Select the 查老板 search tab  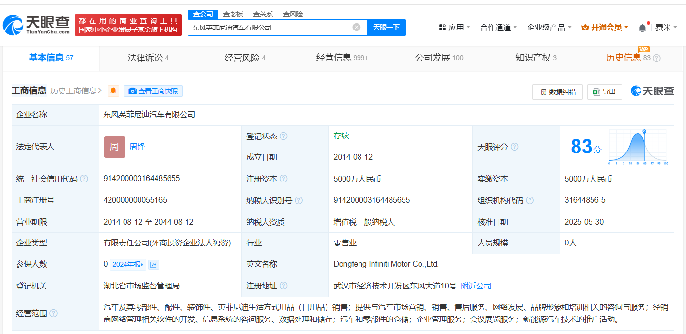[x=233, y=14]
